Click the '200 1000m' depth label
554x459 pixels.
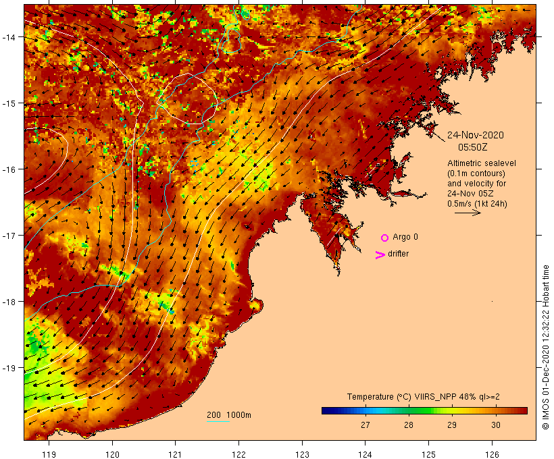(229, 415)
